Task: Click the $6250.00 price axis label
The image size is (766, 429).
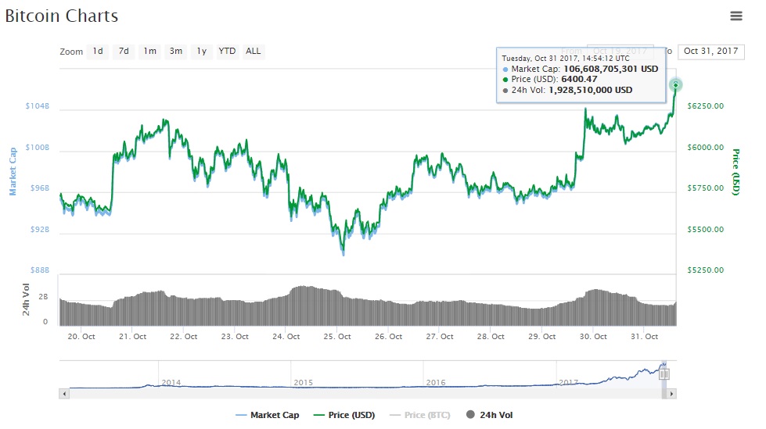Action: click(x=706, y=106)
